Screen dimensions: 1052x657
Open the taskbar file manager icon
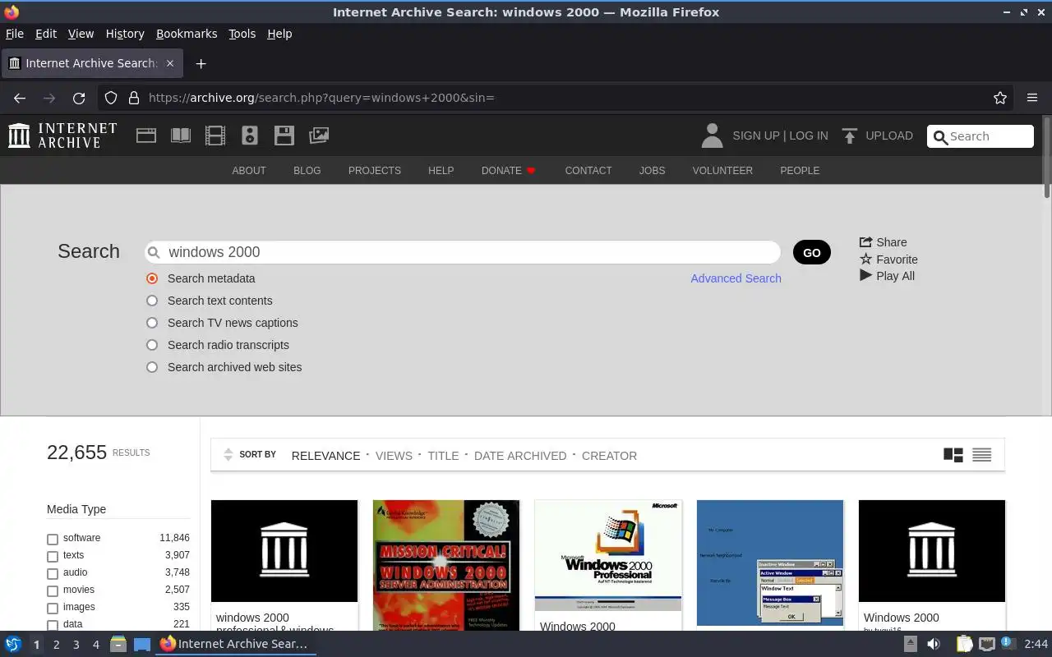[x=118, y=645]
